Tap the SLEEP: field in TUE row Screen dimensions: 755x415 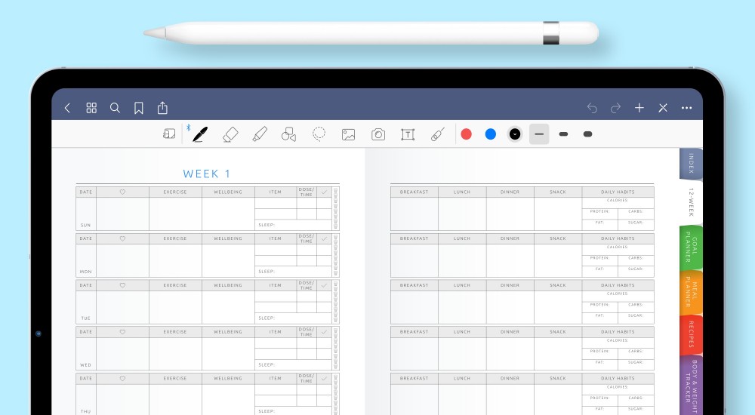293,318
